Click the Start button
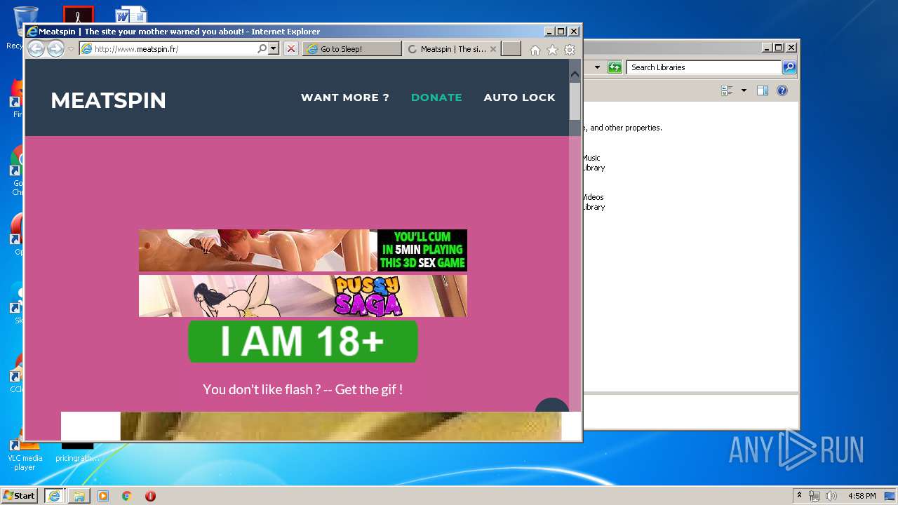This screenshot has height=505, width=898. [x=20, y=496]
